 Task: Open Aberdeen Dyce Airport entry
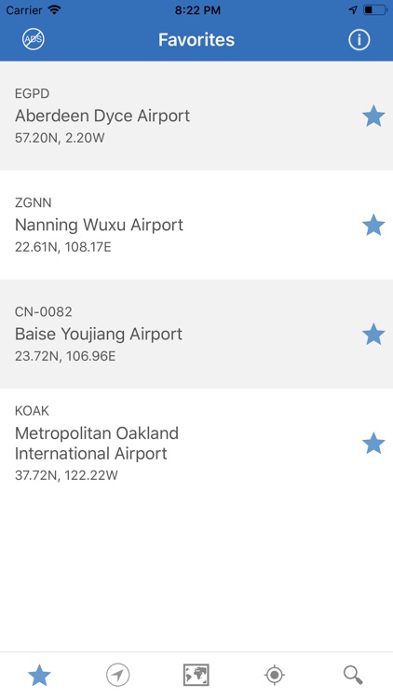point(196,116)
